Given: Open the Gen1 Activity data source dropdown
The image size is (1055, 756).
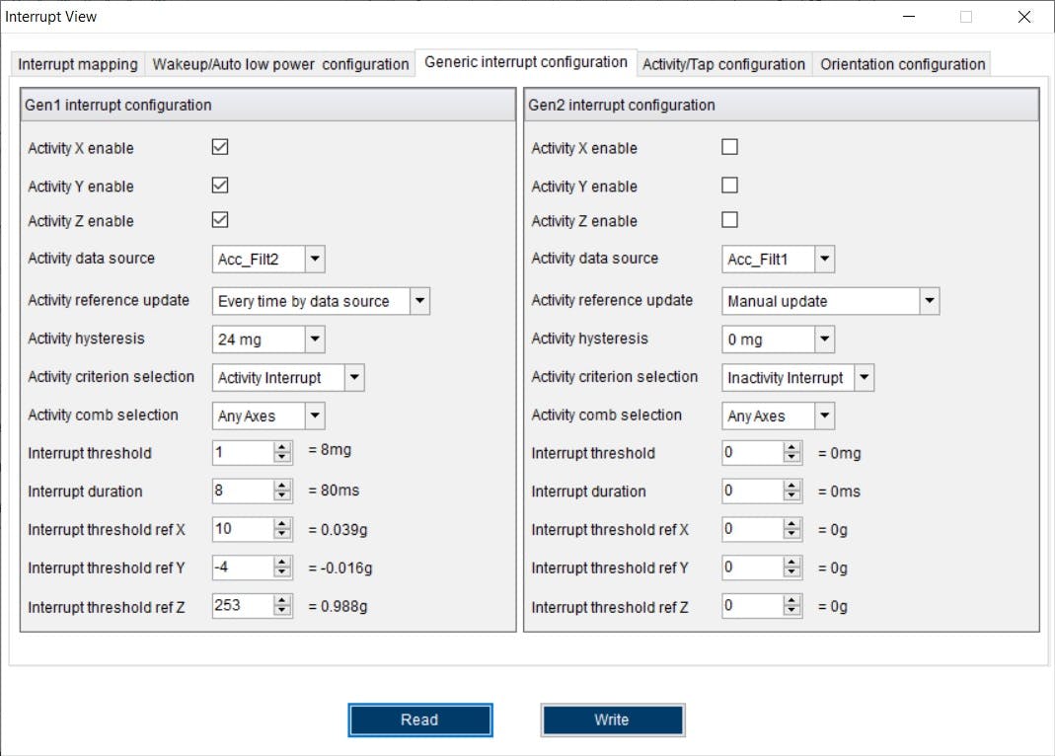Looking at the screenshot, I should coord(313,259).
